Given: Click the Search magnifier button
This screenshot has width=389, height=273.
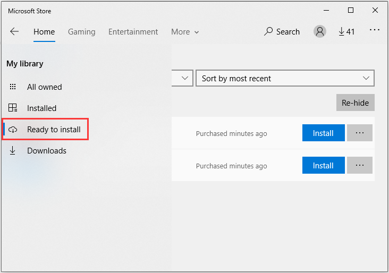Looking at the screenshot, I should click(282, 32).
